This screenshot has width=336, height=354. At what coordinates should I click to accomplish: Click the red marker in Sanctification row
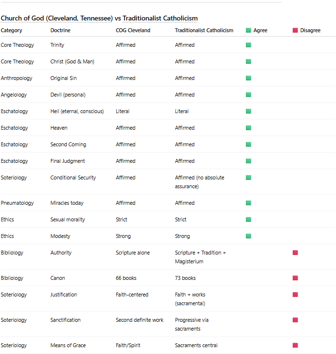(295, 320)
